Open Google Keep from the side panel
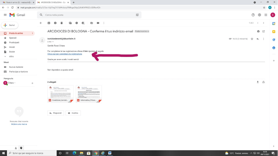Screen dimensions: 278x156 coord(274,32)
